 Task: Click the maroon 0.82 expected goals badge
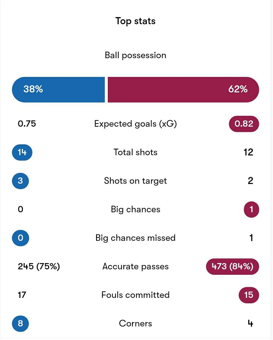tap(244, 124)
